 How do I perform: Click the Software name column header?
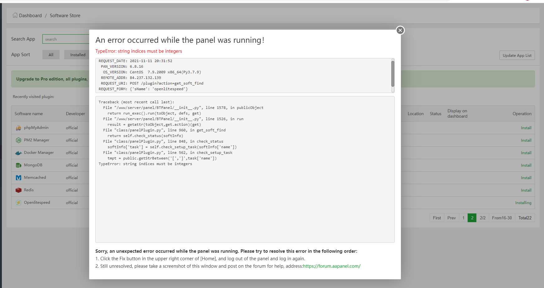[x=29, y=114]
